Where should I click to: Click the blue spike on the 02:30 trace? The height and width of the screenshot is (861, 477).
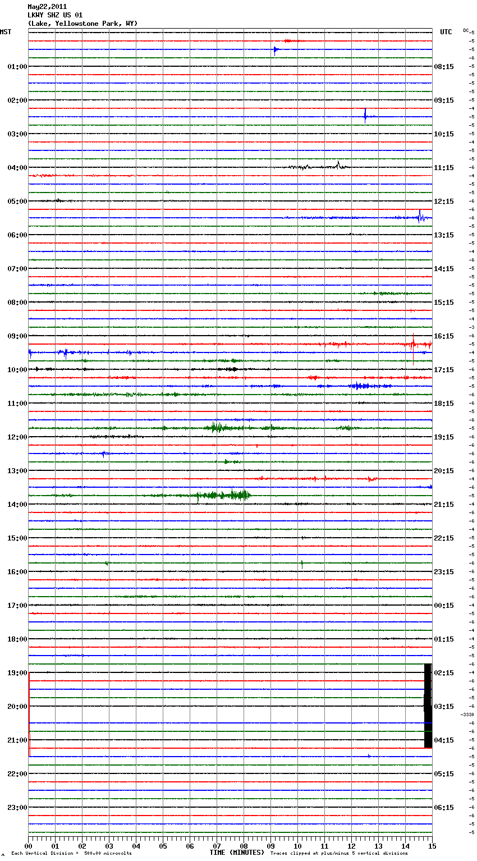click(x=365, y=116)
